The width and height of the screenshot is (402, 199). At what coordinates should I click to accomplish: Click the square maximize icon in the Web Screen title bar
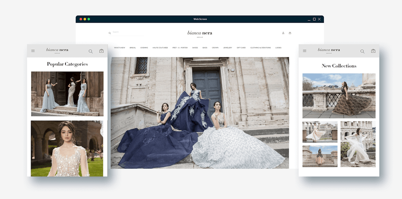314,19
